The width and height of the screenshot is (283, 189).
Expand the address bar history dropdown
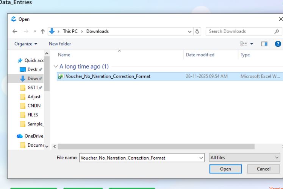pyautogui.click(x=189, y=32)
